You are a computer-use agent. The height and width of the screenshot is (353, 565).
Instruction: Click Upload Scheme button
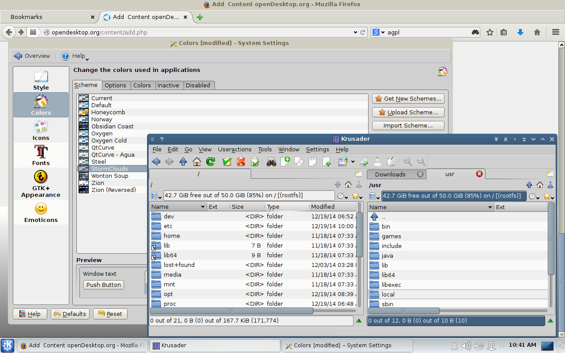(408, 112)
